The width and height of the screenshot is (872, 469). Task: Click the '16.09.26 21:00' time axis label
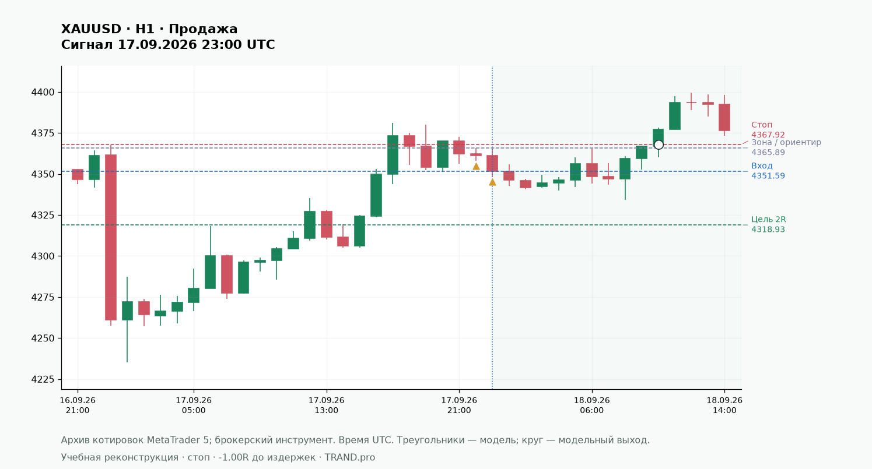(78, 405)
